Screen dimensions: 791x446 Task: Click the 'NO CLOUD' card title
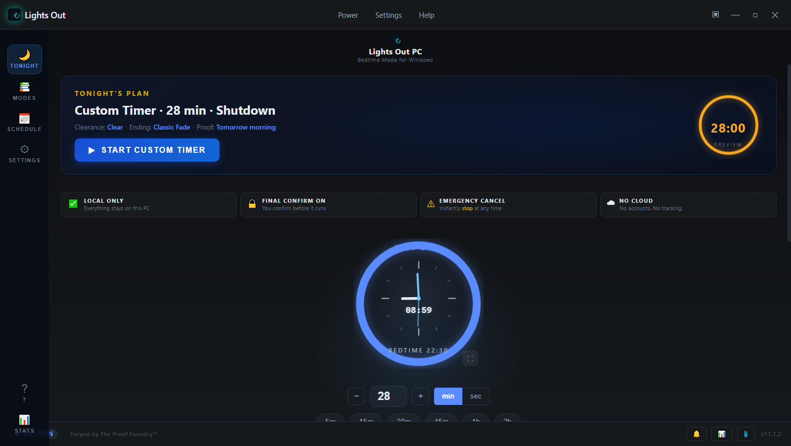coord(636,201)
